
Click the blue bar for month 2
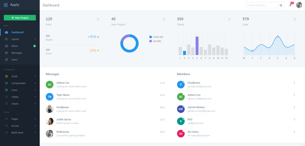pos(184,53)
